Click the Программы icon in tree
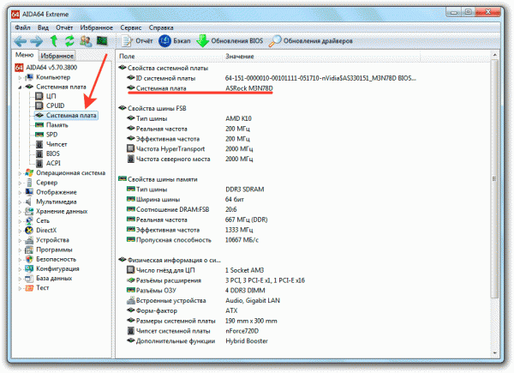This screenshot has height=373, width=514. [x=29, y=250]
